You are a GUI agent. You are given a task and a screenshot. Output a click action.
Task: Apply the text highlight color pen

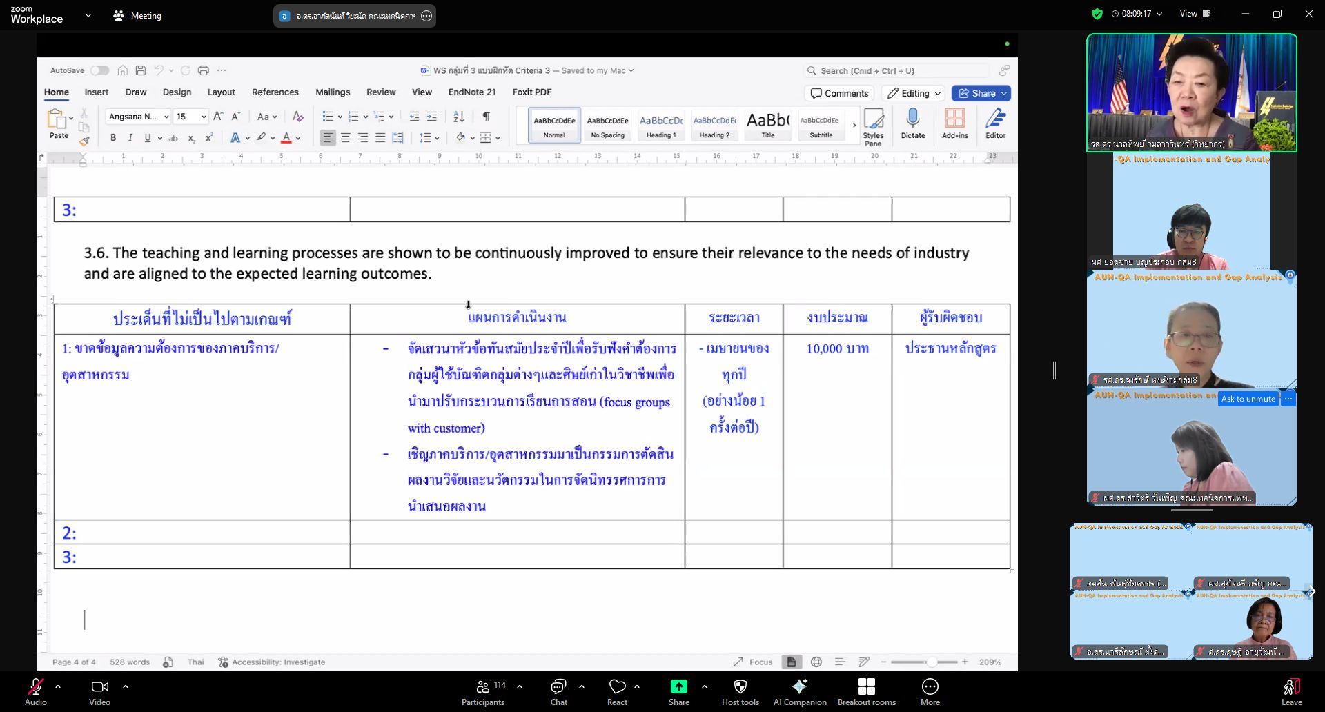pyautogui.click(x=261, y=138)
